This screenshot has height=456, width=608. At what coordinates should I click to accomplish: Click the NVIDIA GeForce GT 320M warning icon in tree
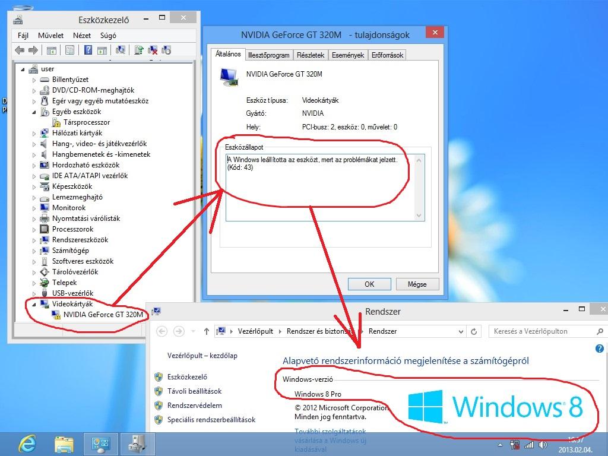coord(56,315)
